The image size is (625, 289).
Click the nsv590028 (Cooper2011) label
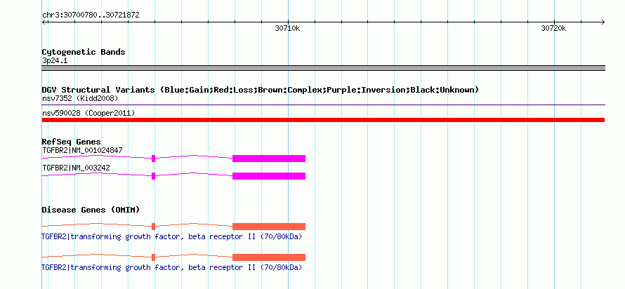coord(88,114)
